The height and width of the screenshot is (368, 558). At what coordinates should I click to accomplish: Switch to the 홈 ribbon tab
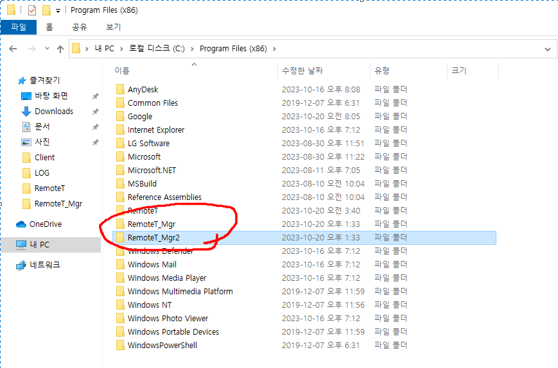[x=49, y=27]
